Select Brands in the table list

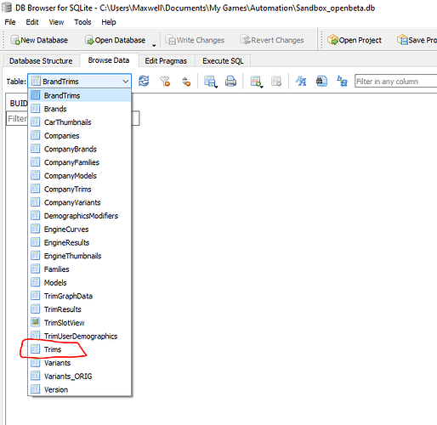point(79,109)
